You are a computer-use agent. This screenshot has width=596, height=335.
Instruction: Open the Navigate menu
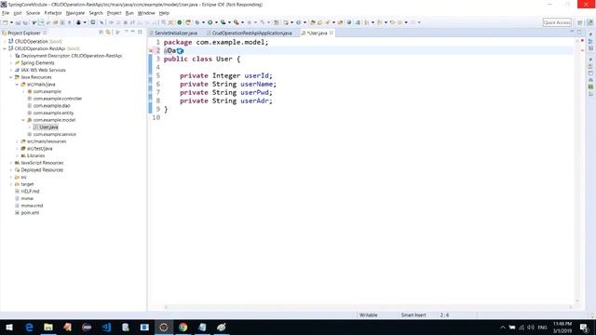75,13
